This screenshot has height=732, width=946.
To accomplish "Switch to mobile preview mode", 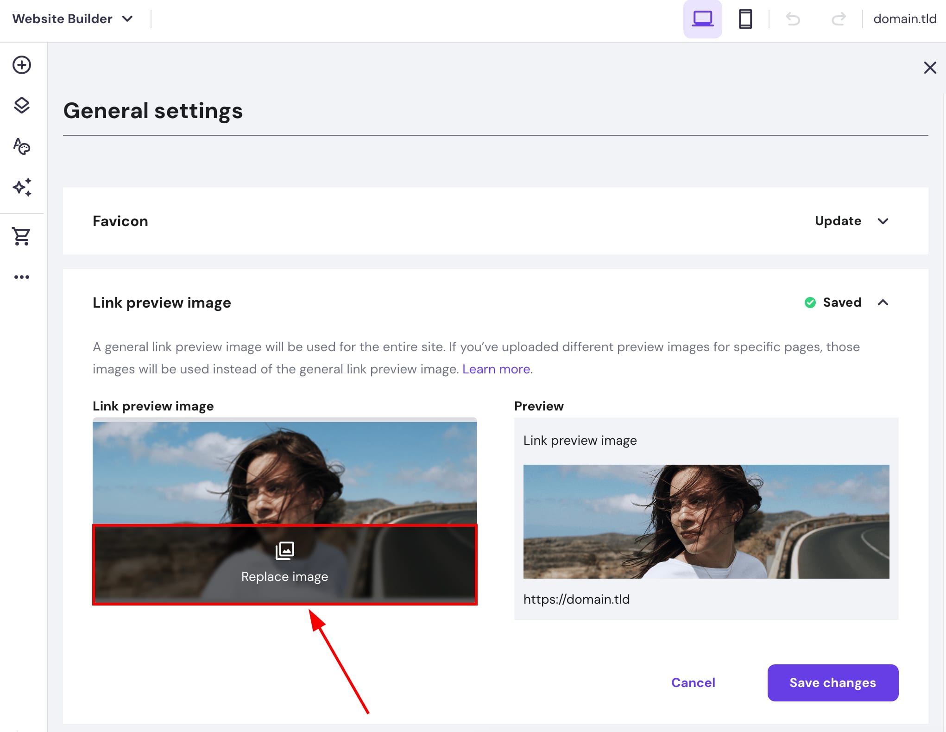I will pyautogui.click(x=745, y=19).
